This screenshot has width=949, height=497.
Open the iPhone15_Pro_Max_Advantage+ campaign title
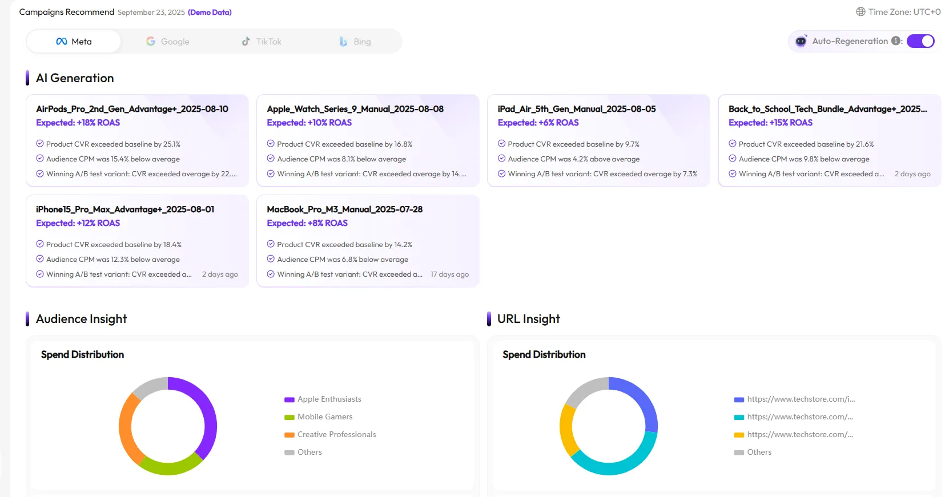click(125, 209)
